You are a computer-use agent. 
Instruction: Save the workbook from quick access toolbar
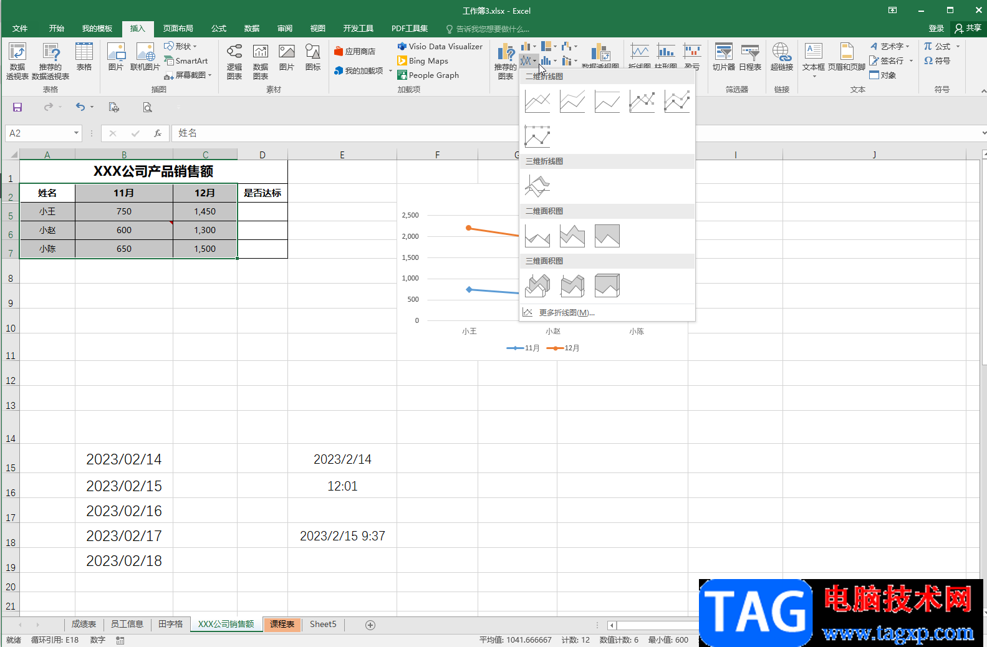click(x=17, y=107)
